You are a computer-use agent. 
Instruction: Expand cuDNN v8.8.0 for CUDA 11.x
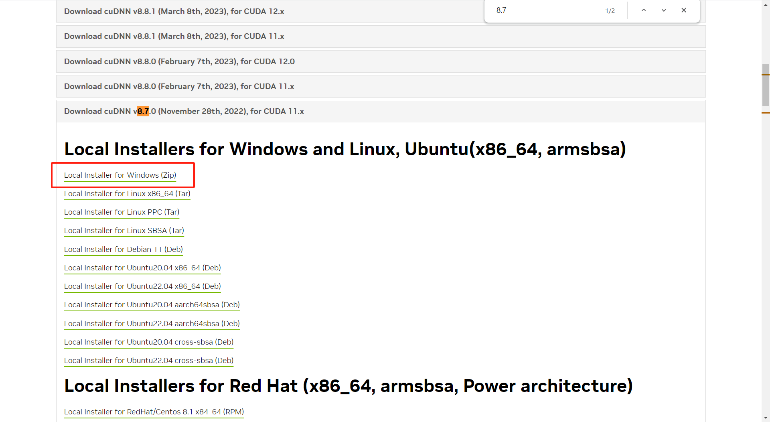pyautogui.click(x=381, y=86)
